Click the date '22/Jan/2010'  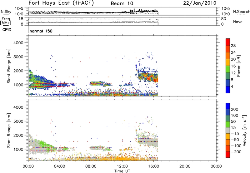coord(200,3)
